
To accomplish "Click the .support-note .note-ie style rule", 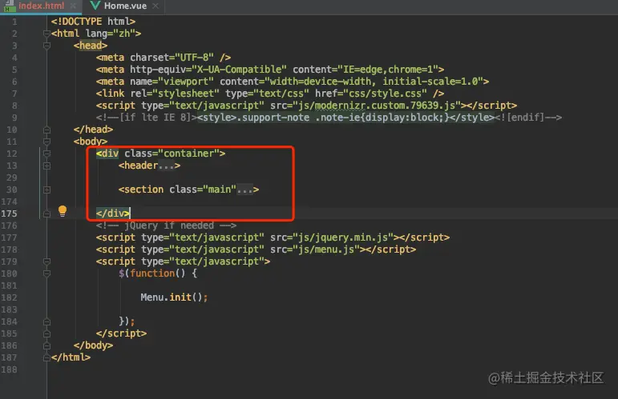I will click(x=343, y=118).
